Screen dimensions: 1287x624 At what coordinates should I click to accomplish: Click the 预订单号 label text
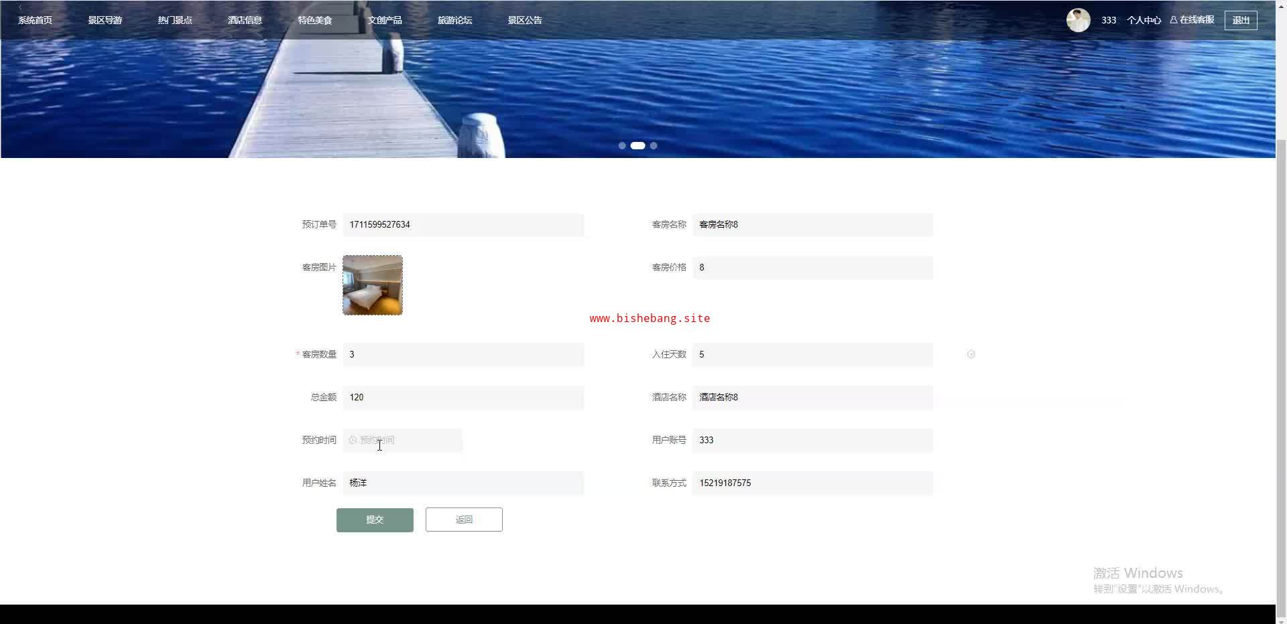(319, 224)
